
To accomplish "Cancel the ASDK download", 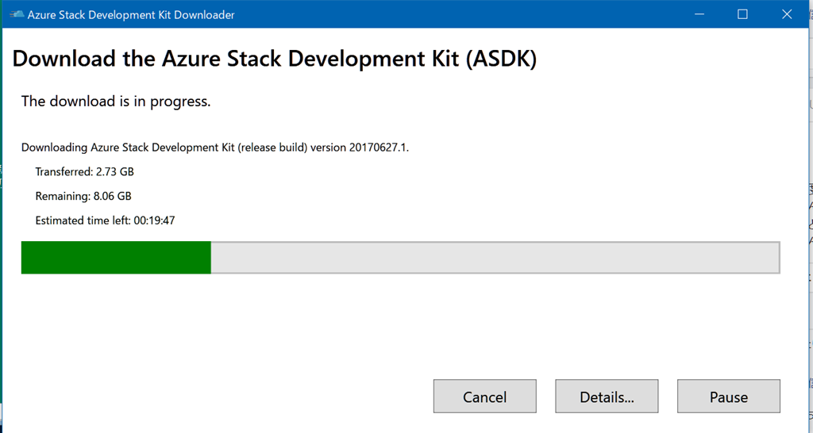I will point(484,397).
